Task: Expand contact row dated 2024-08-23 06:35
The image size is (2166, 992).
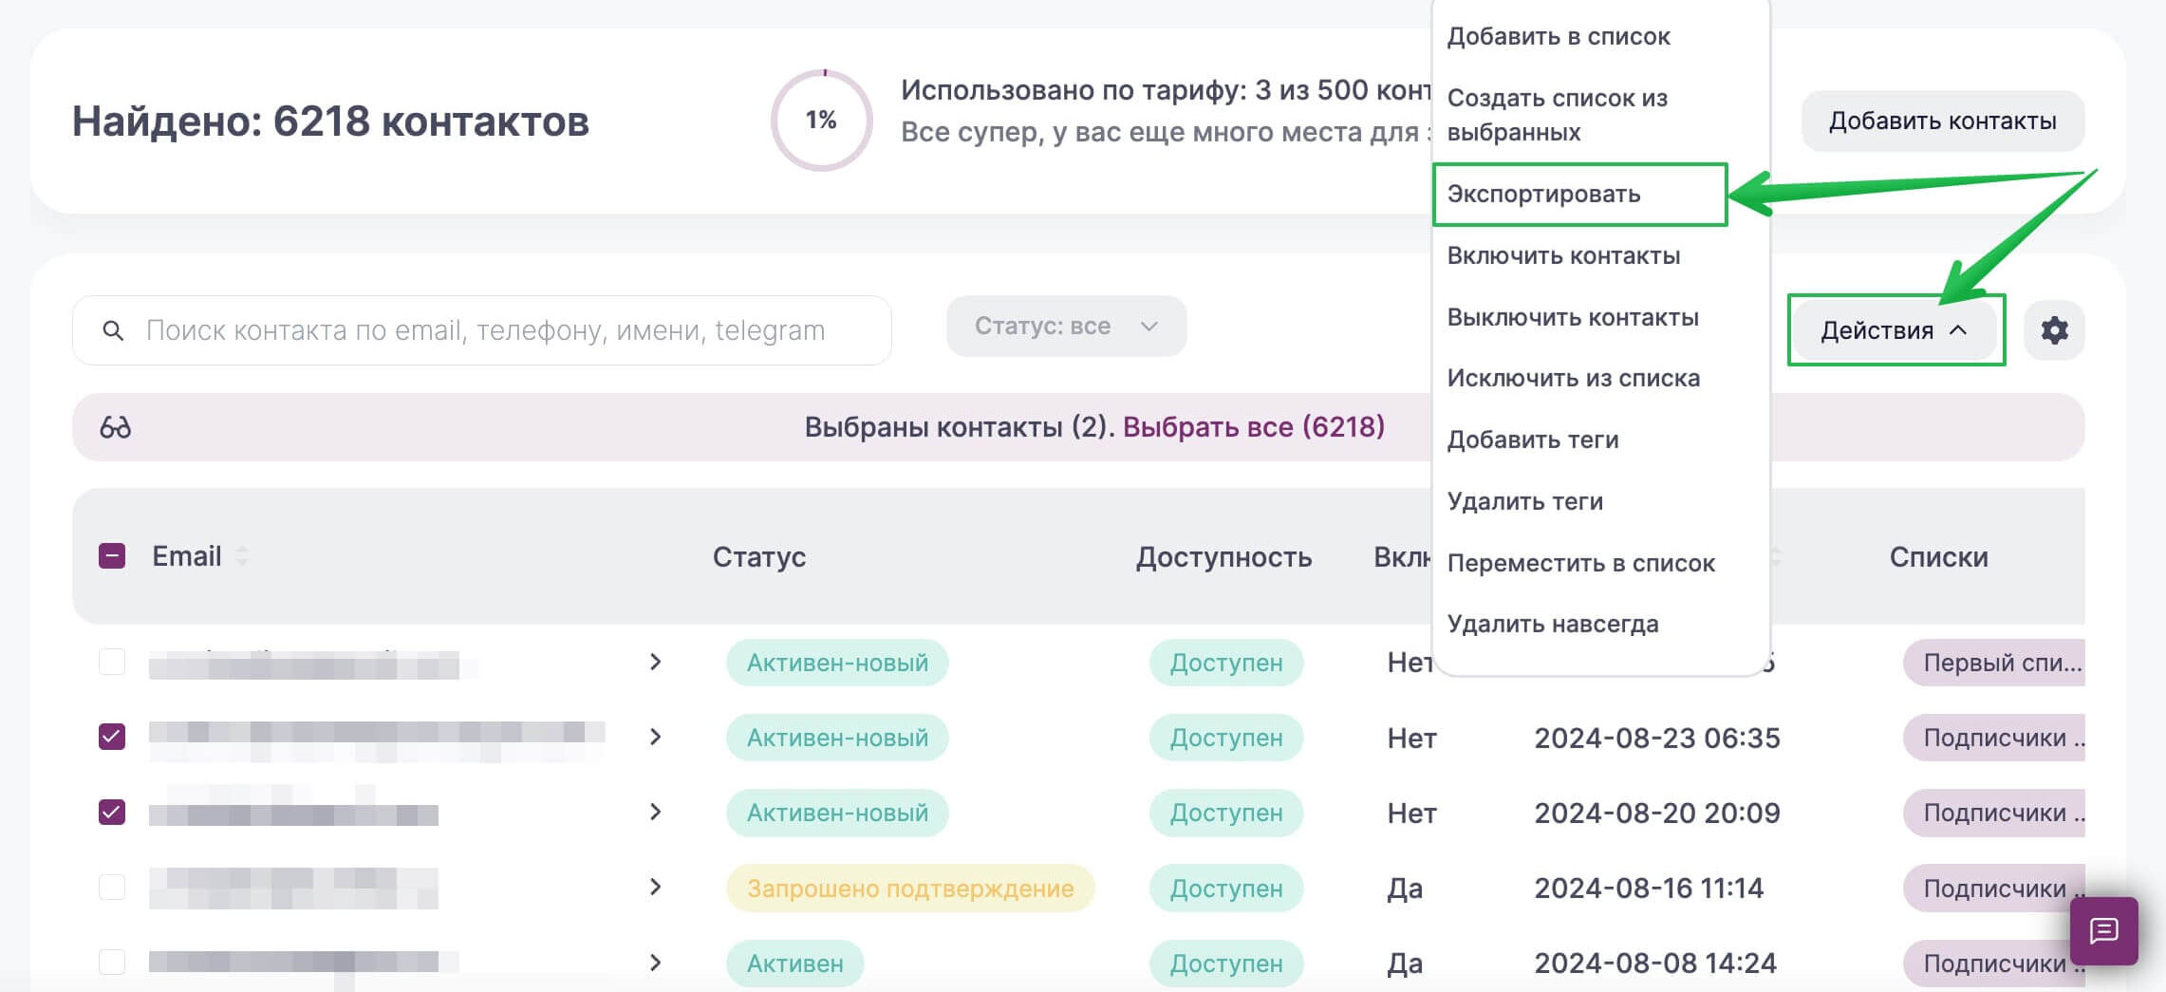Action: tap(655, 737)
